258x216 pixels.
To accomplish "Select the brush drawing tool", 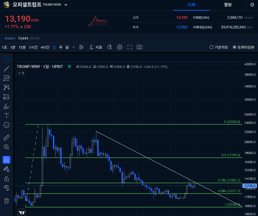I will 7,106.
